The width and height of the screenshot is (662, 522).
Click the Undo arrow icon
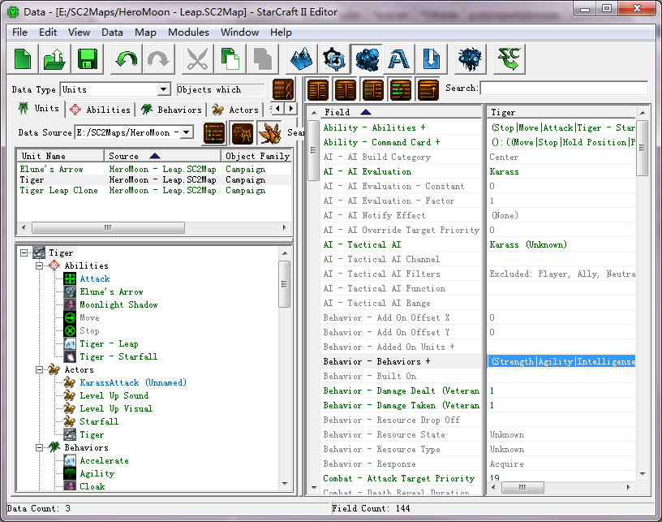126,58
